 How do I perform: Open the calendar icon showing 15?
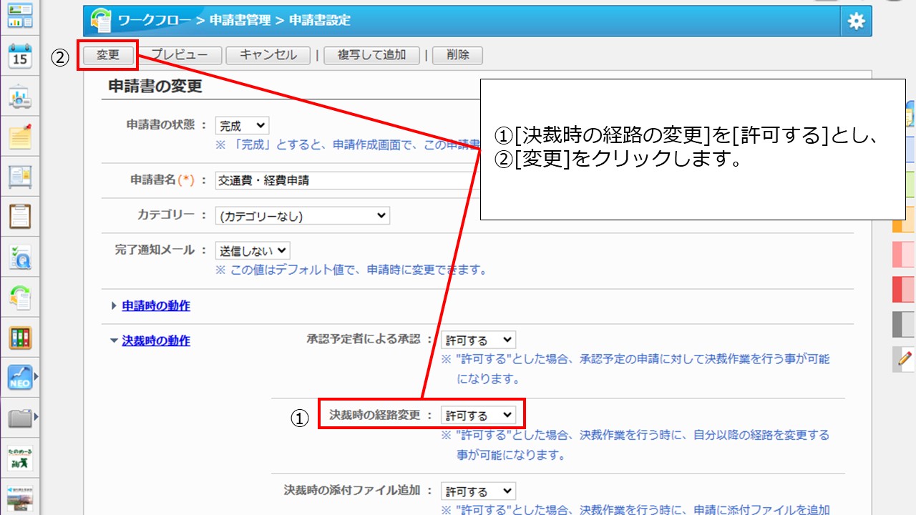(x=20, y=56)
